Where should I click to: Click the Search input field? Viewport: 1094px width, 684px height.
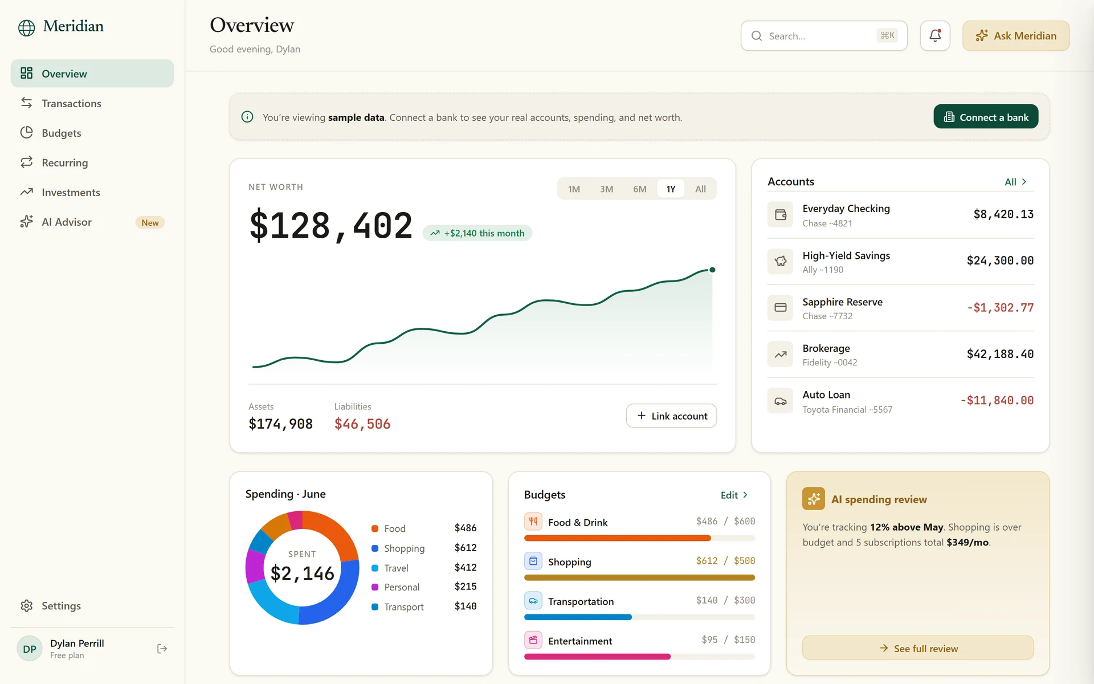824,36
